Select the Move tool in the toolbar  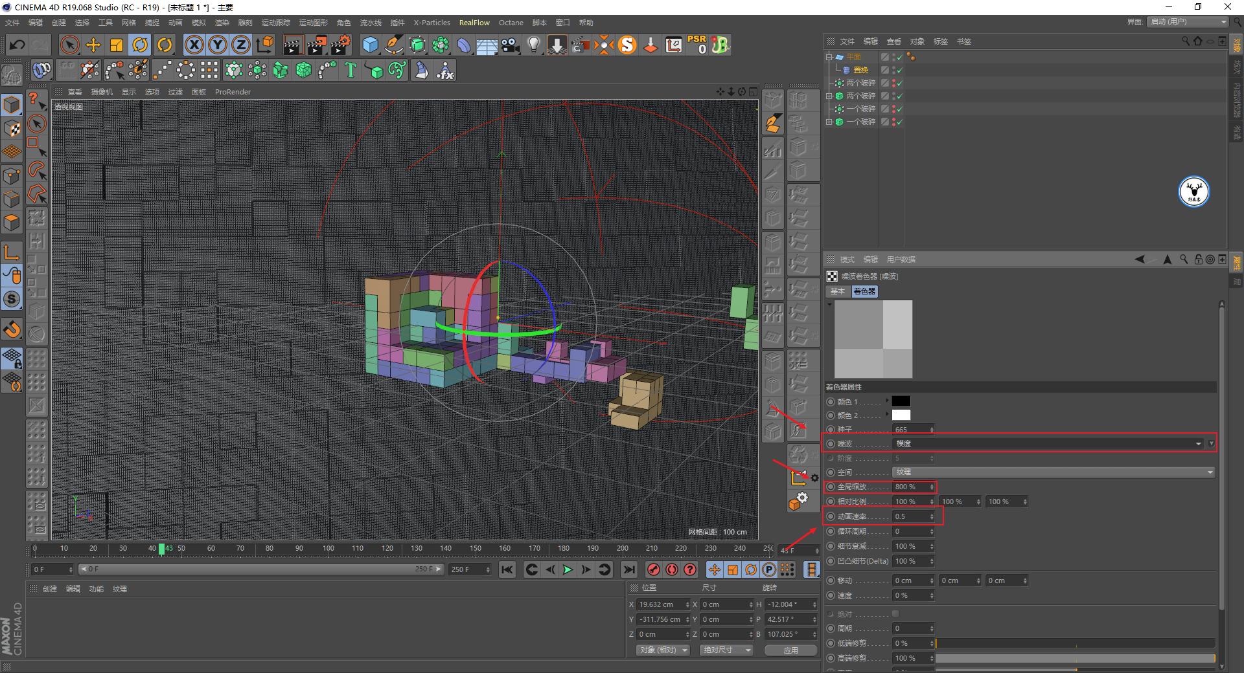(x=93, y=45)
